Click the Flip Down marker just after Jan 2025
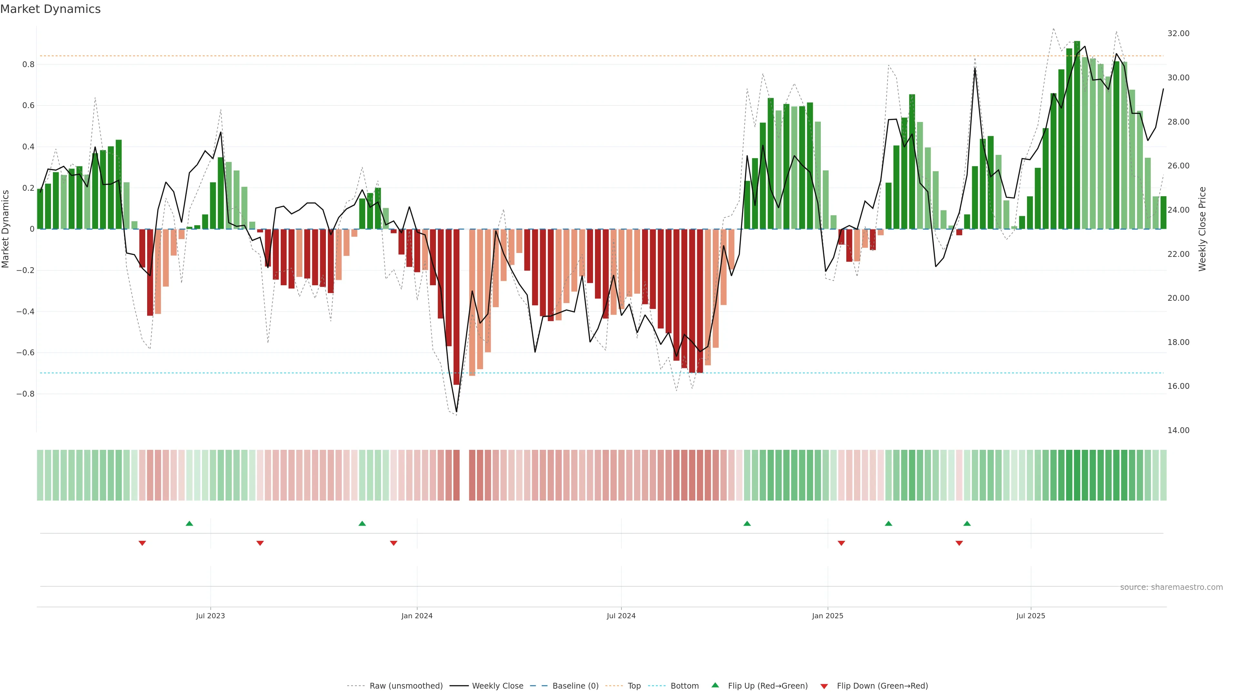 (841, 543)
